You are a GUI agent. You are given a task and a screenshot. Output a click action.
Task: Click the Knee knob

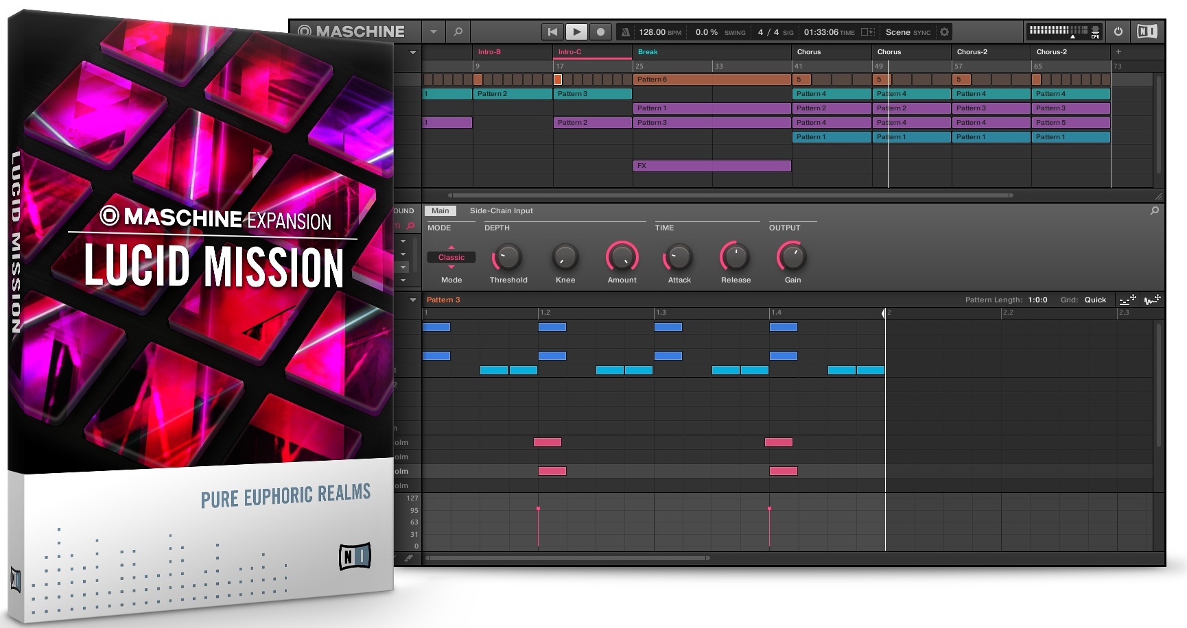click(x=565, y=258)
